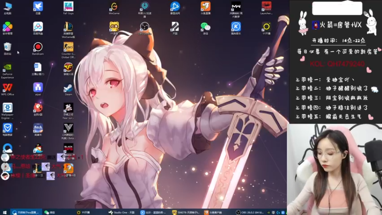Image resolution: width=382 pixels, height=215 pixels.
Task: Open the Kugou Music K icon
Action: click(x=236, y=28)
